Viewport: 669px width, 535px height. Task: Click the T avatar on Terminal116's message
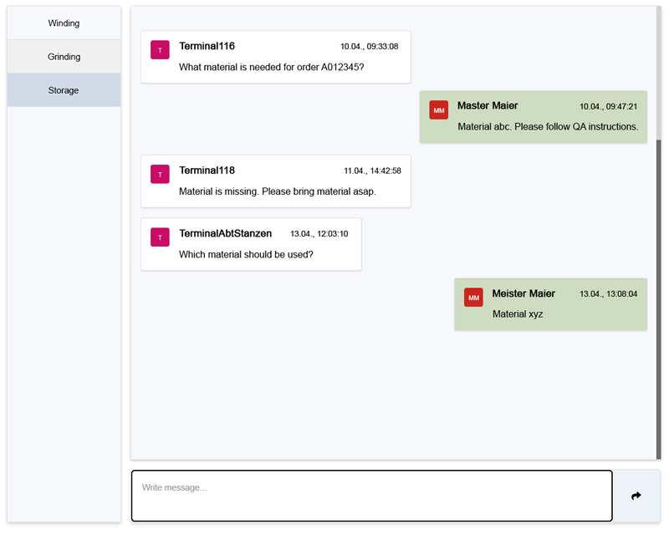[x=160, y=50]
